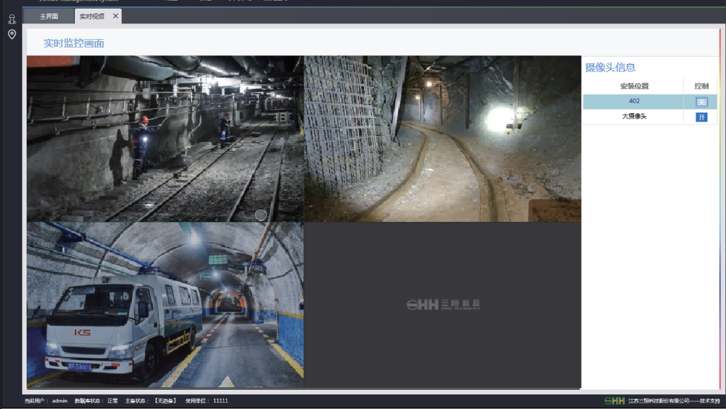Select the 大摄像头 camera row
Screen dimensions: 726x409
(633, 117)
